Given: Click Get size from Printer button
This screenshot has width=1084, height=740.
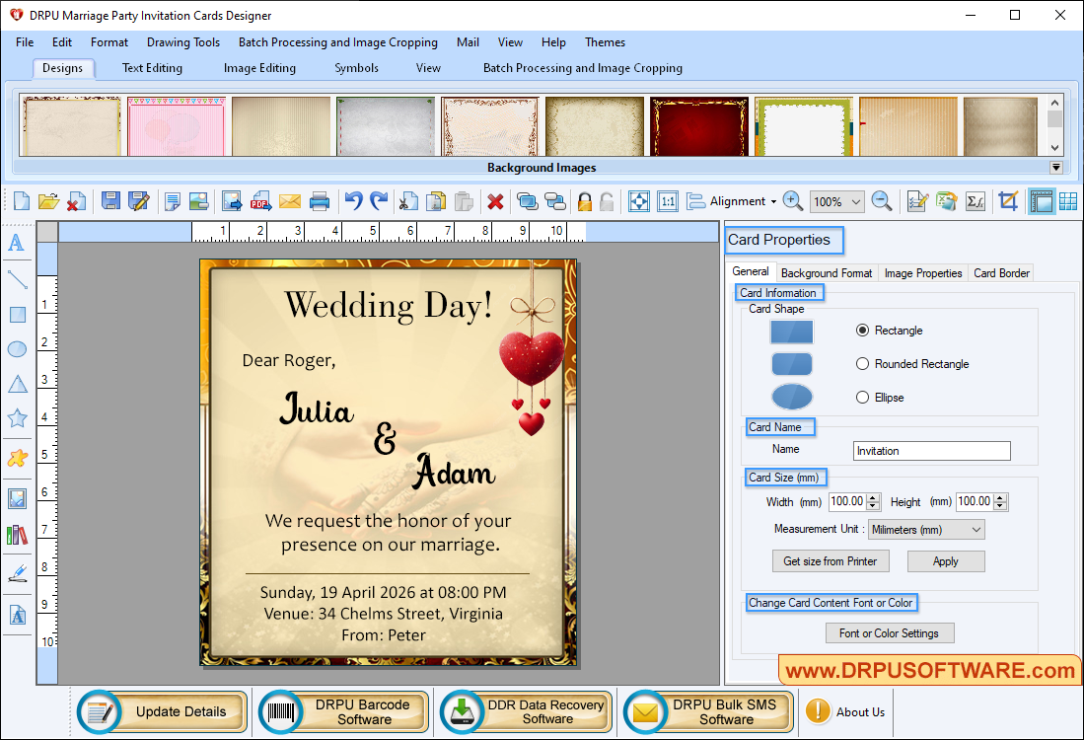Looking at the screenshot, I should pos(831,560).
